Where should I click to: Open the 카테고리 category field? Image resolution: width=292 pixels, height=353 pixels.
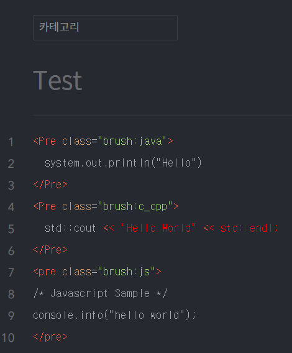105,27
